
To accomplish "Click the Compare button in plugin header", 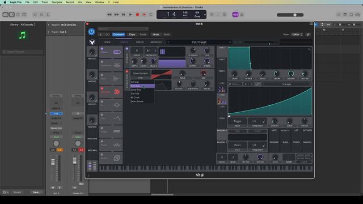I will [x=119, y=35].
